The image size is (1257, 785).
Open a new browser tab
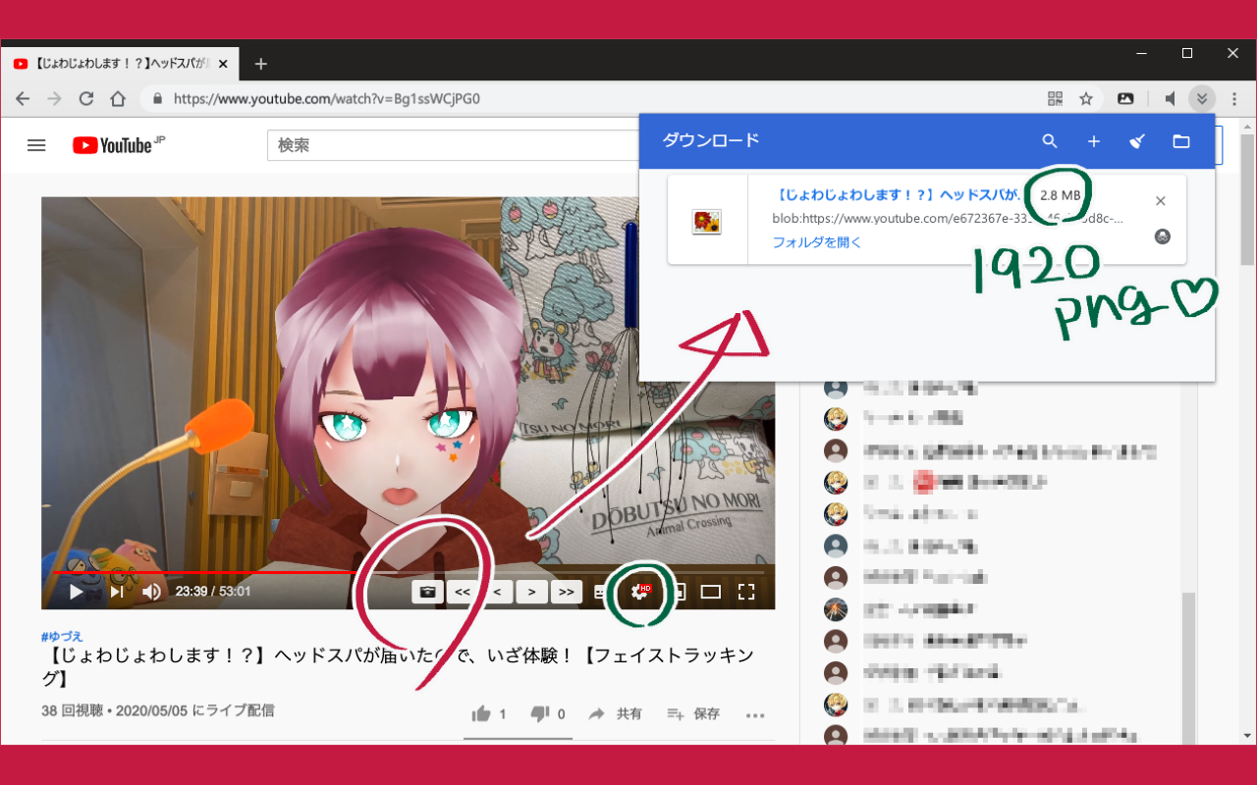point(260,64)
